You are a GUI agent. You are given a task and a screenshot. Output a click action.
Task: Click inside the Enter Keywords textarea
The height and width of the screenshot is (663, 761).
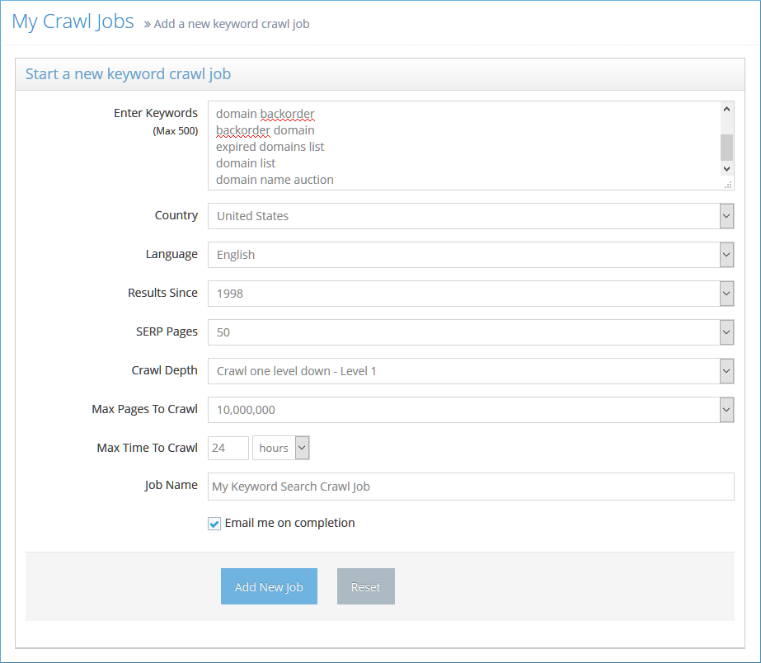point(471,146)
